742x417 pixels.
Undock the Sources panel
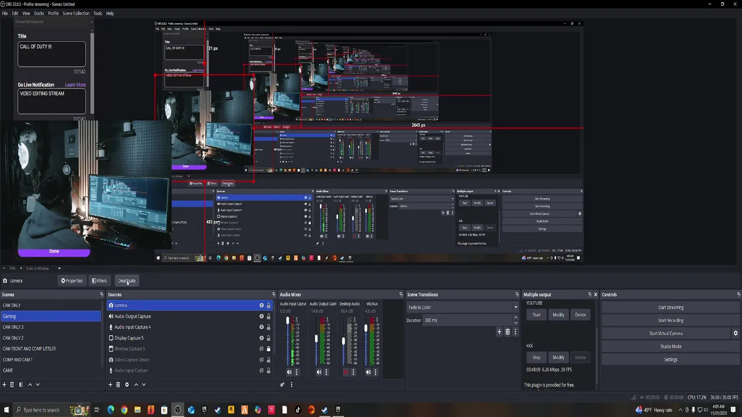tap(274, 295)
